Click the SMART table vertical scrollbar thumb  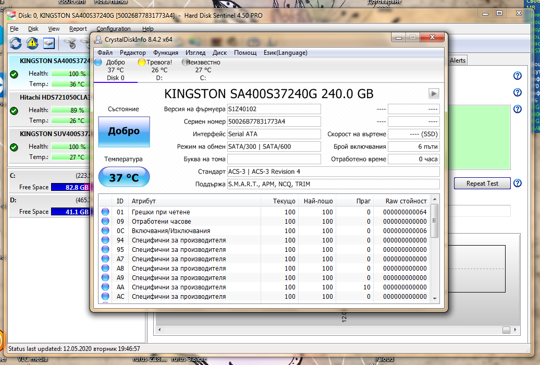[x=435, y=221]
